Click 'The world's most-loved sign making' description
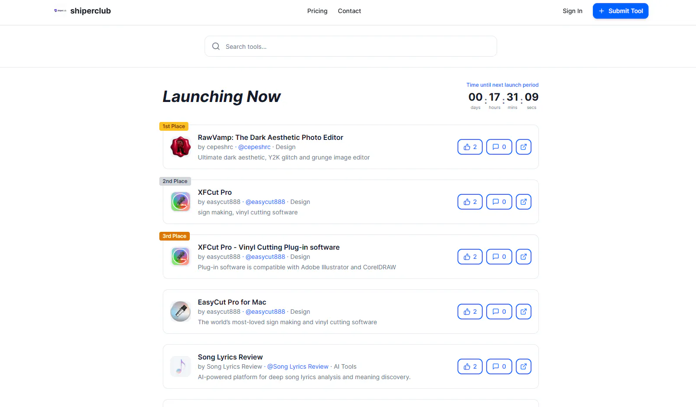696x407 pixels. tap(287, 322)
